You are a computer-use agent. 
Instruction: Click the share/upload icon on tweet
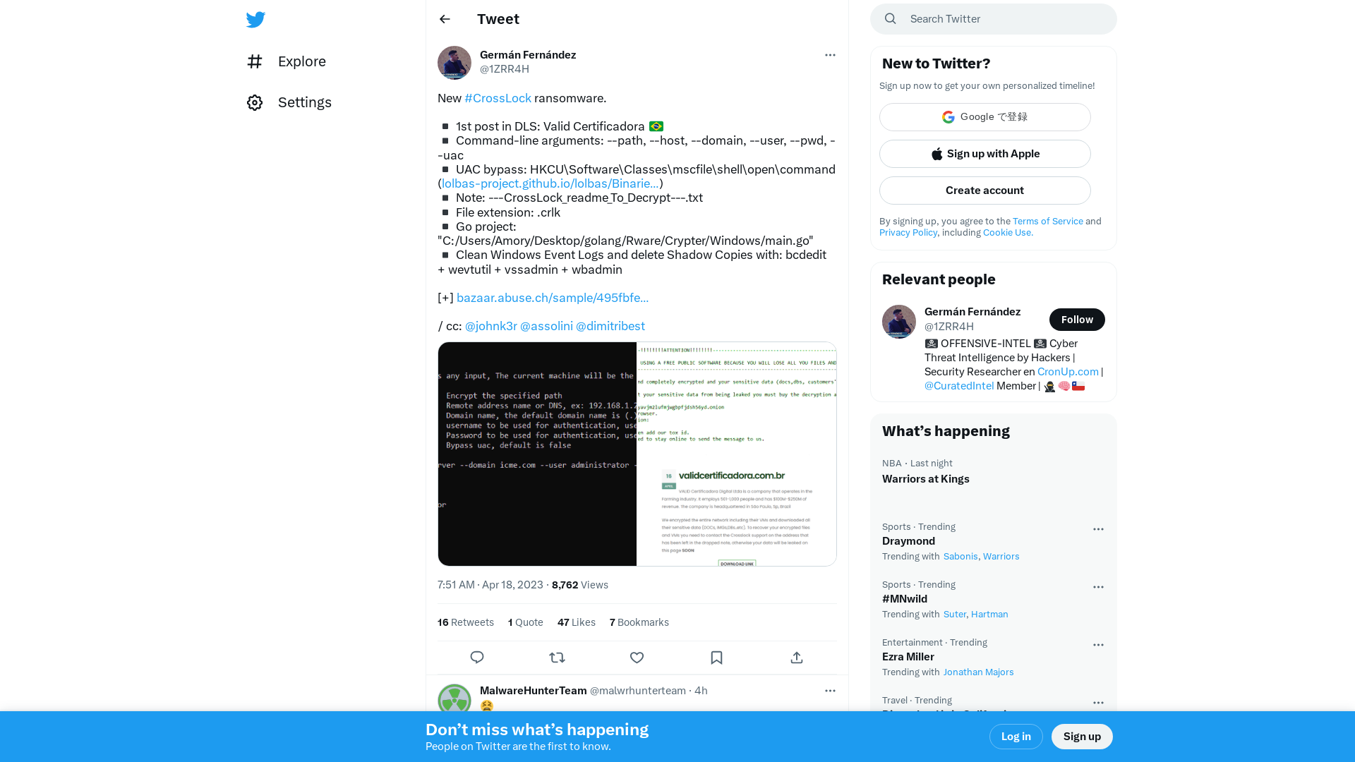pyautogui.click(x=797, y=657)
